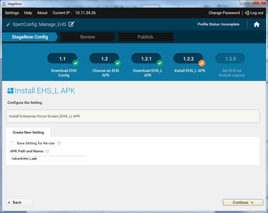Click the Home icon
Image resolution: width=268 pixels, height=213 pixels.
click(x=256, y=24)
